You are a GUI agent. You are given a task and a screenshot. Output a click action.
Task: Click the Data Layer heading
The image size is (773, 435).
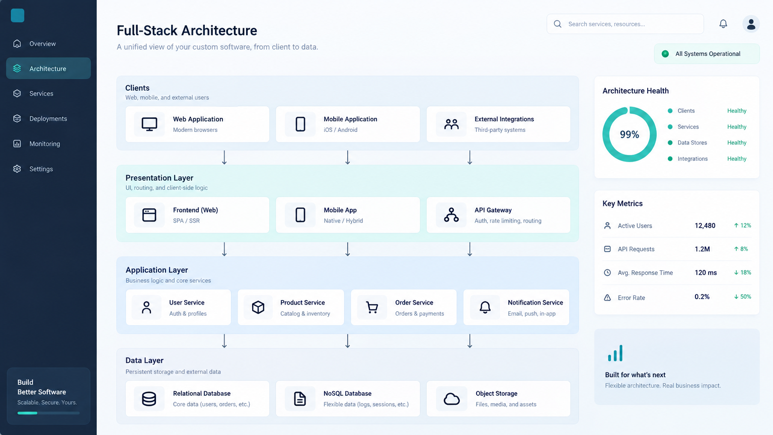pyautogui.click(x=144, y=360)
